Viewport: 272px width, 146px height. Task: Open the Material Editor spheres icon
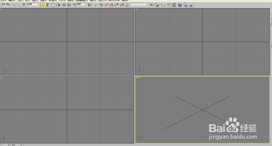tap(180, 5)
